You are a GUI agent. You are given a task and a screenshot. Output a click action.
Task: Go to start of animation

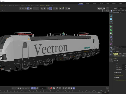point(13,88)
